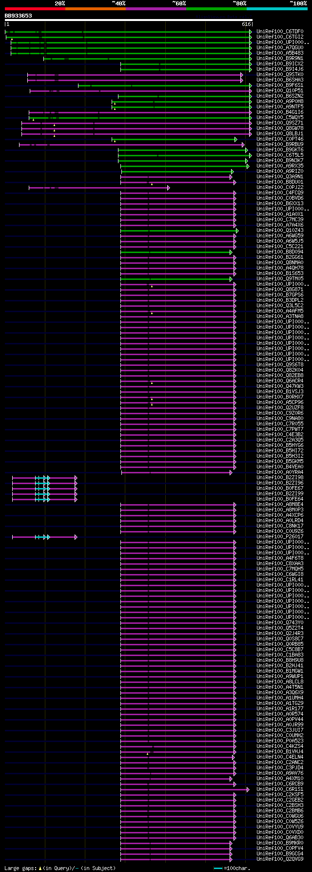The height and width of the screenshot is (872, 312).
Task: Open UniRef100_B0FE67 entry
Action: [280, 489]
